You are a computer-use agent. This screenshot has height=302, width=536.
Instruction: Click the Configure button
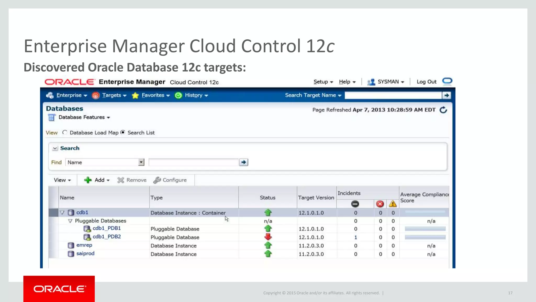[x=170, y=180]
